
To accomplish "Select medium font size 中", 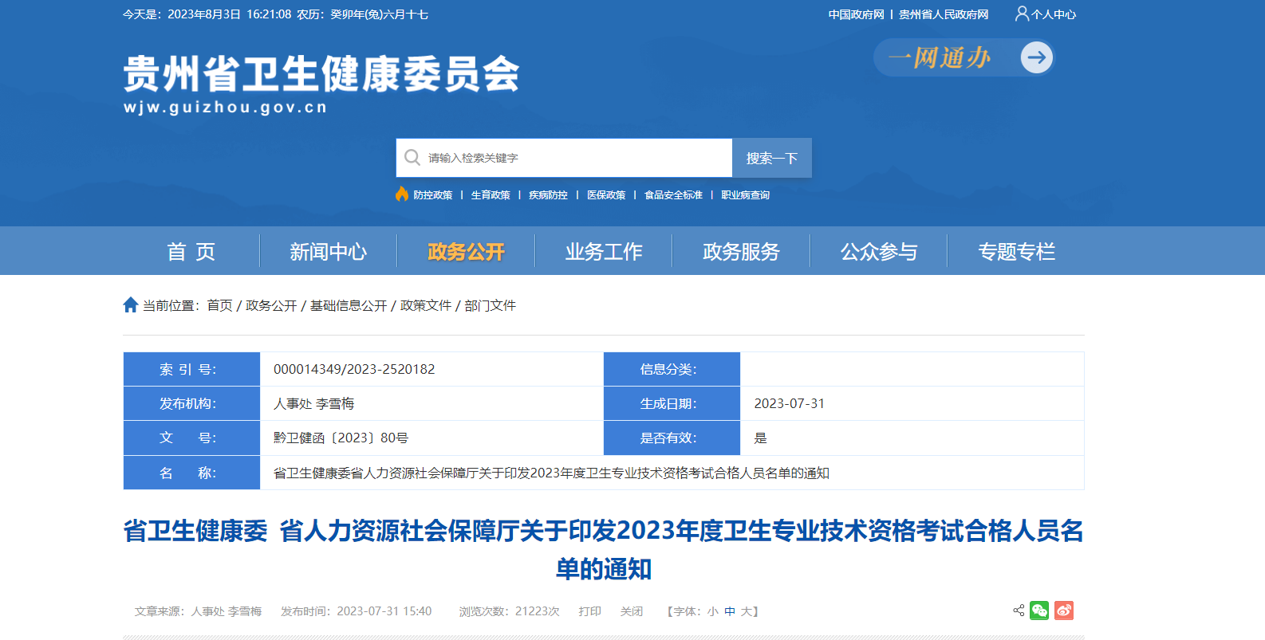I will (x=730, y=611).
